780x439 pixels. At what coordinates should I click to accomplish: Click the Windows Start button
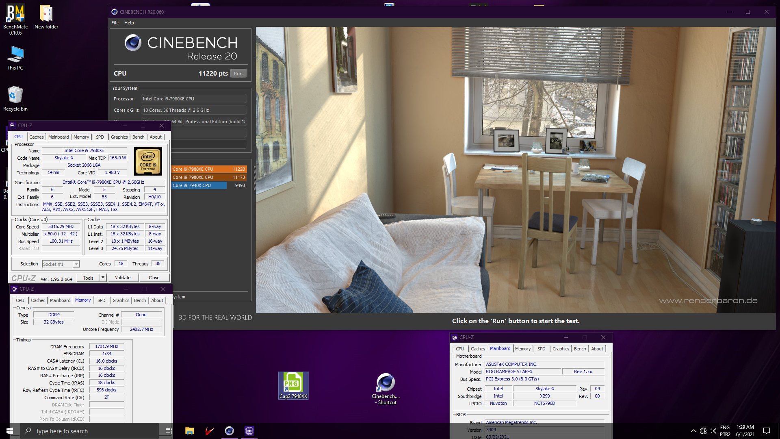[x=10, y=431]
